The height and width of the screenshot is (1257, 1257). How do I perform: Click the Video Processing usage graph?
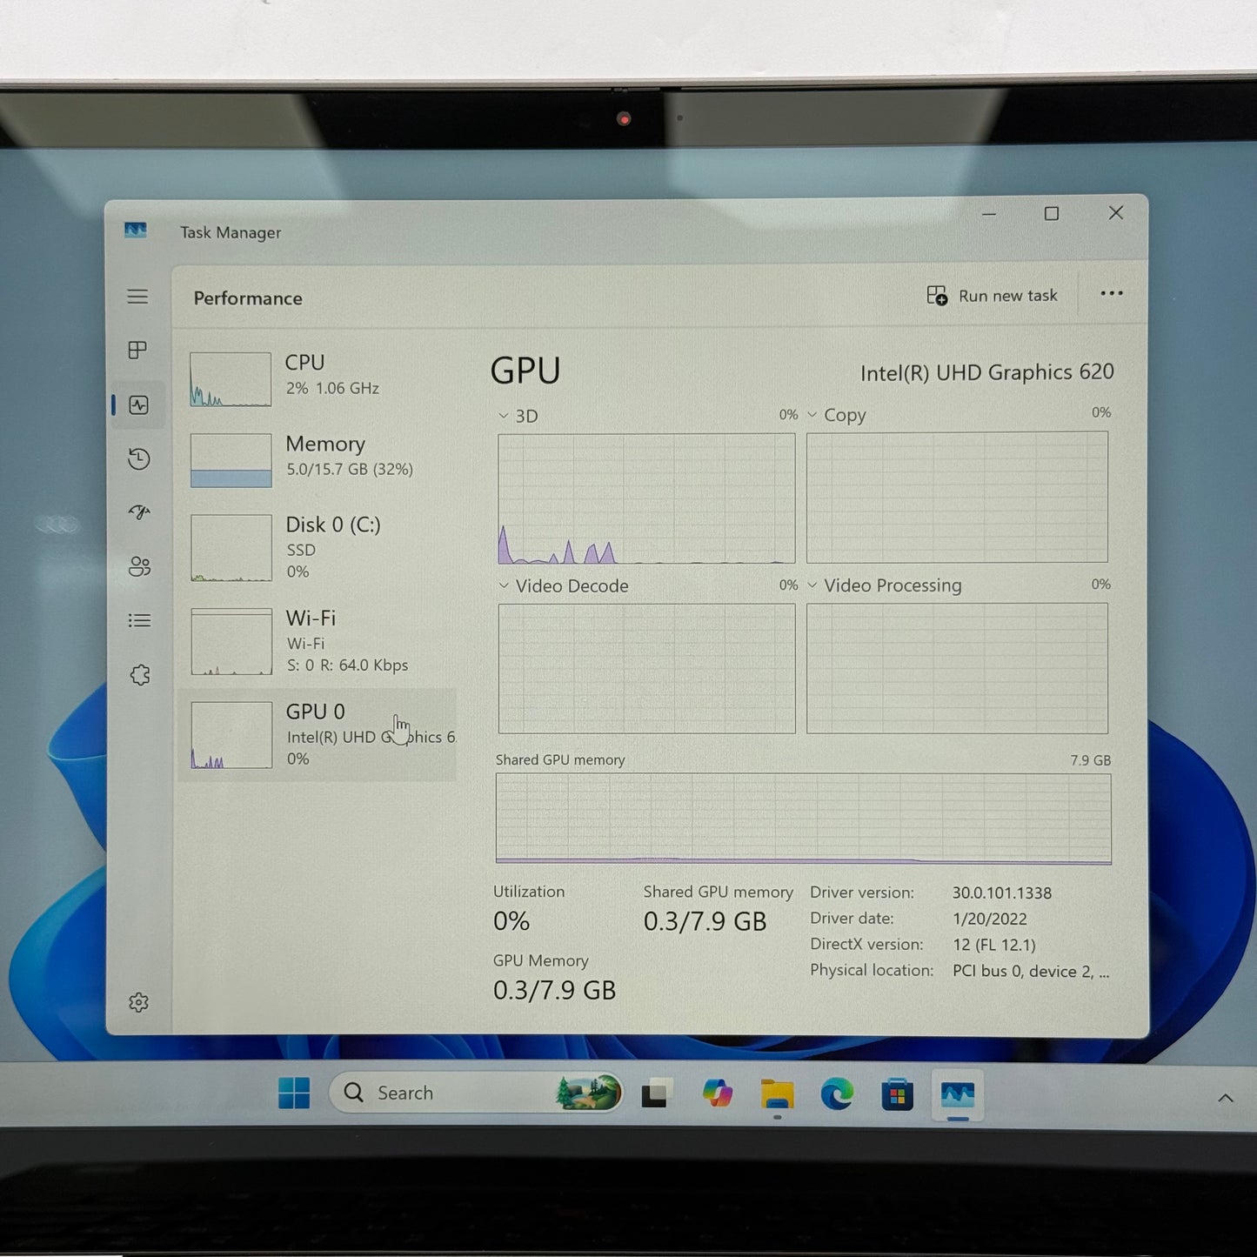pyautogui.click(x=957, y=668)
